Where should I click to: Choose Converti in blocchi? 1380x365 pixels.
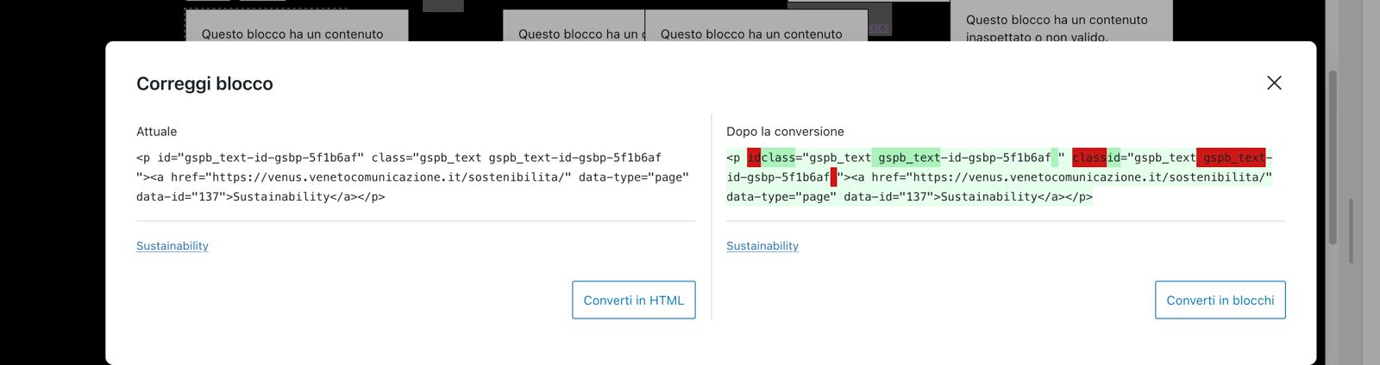(x=1220, y=300)
